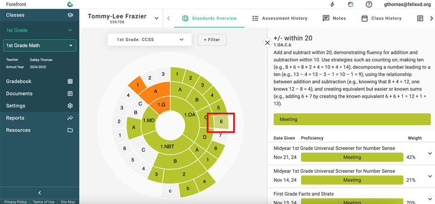Collapse the left sidebar with bottom chevron

pos(40,193)
